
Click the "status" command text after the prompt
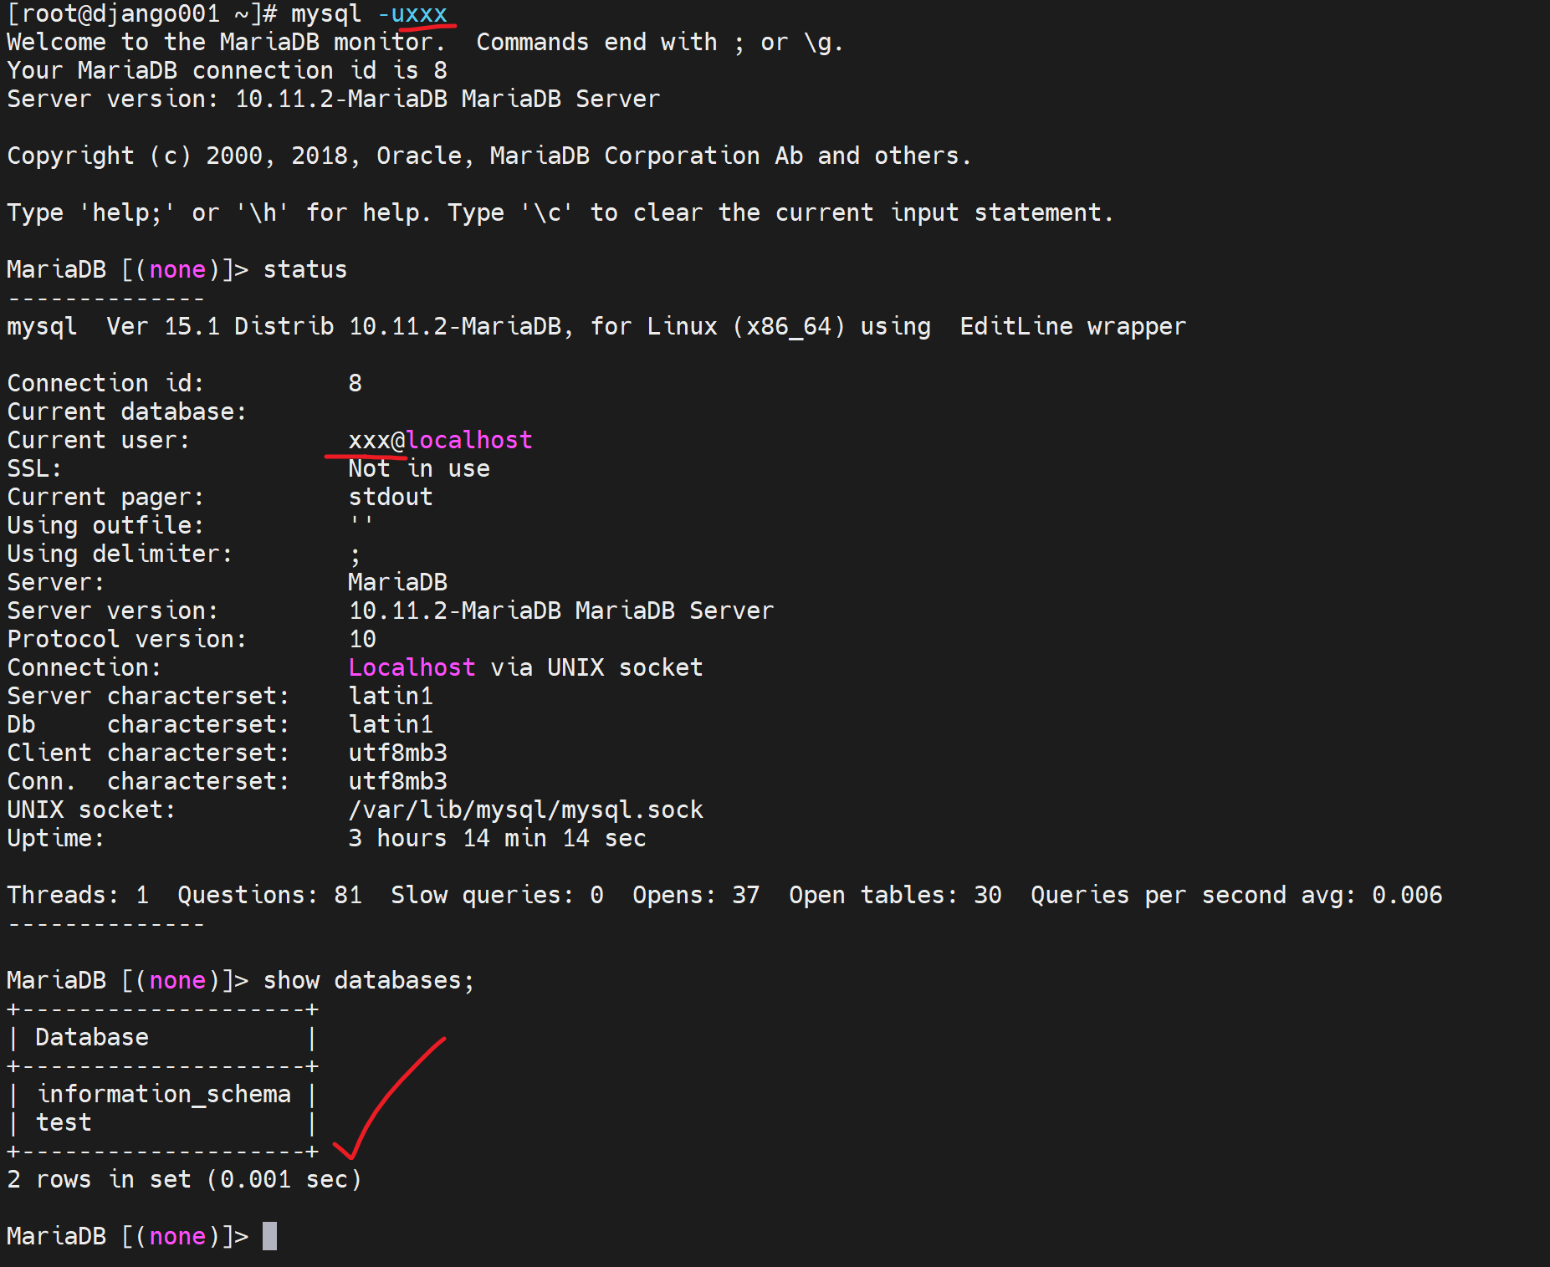(x=304, y=269)
